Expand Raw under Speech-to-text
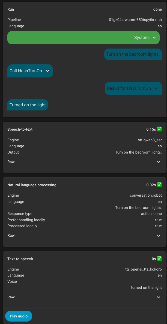 pyautogui.click(x=159, y=162)
